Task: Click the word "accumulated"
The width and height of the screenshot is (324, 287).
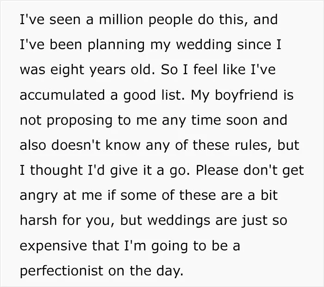Action: pyautogui.click(x=62, y=95)
